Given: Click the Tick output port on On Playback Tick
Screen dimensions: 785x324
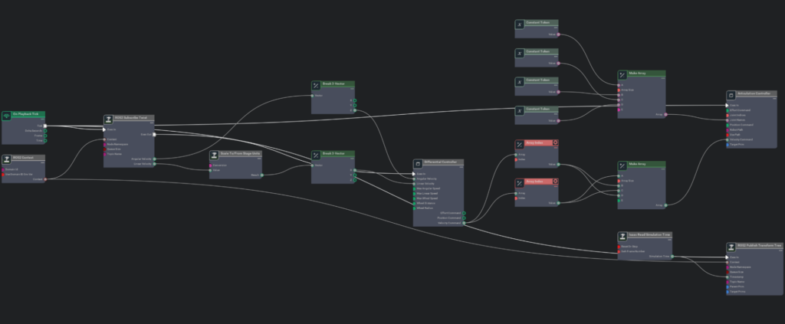Looking at the screenshot, I should tap(45, 126).
